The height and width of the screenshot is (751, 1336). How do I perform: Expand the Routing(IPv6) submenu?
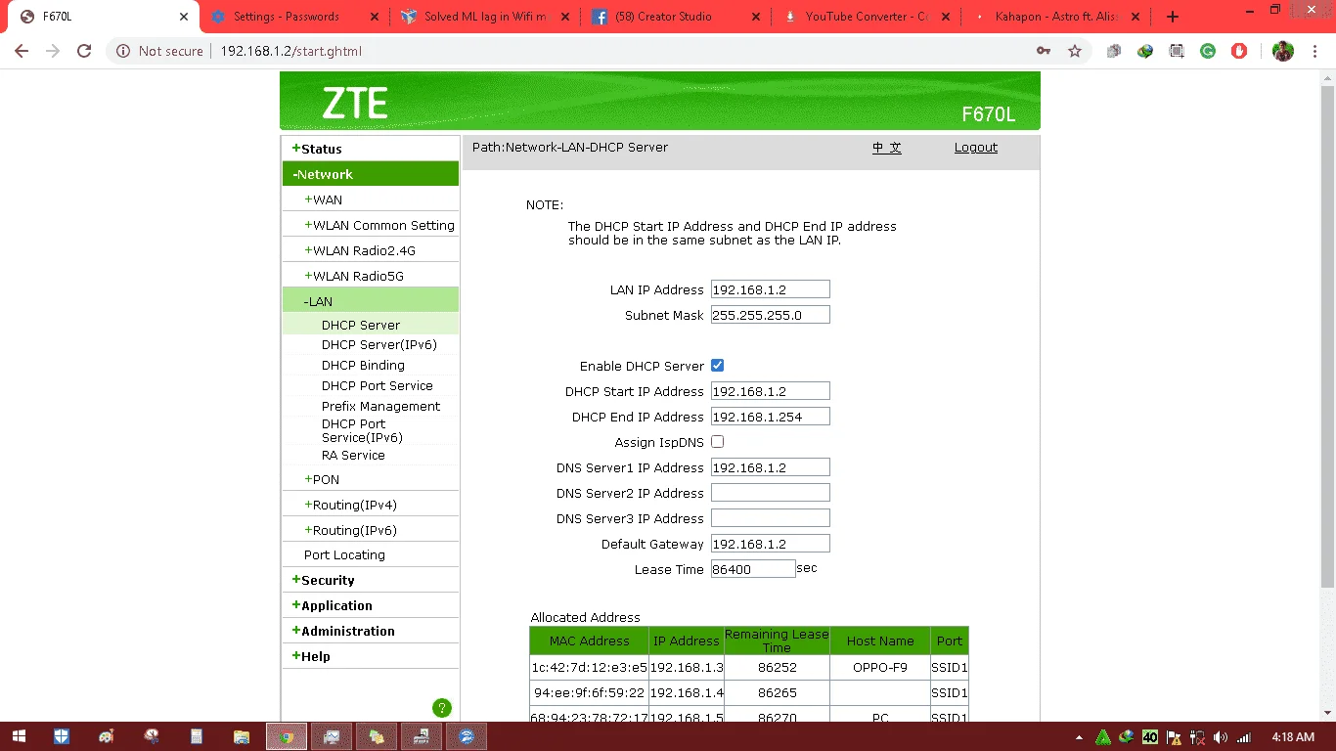(350, 530)
